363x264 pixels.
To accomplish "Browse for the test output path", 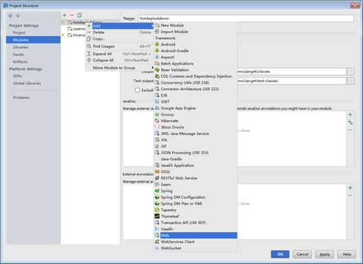I will point(351,81).
